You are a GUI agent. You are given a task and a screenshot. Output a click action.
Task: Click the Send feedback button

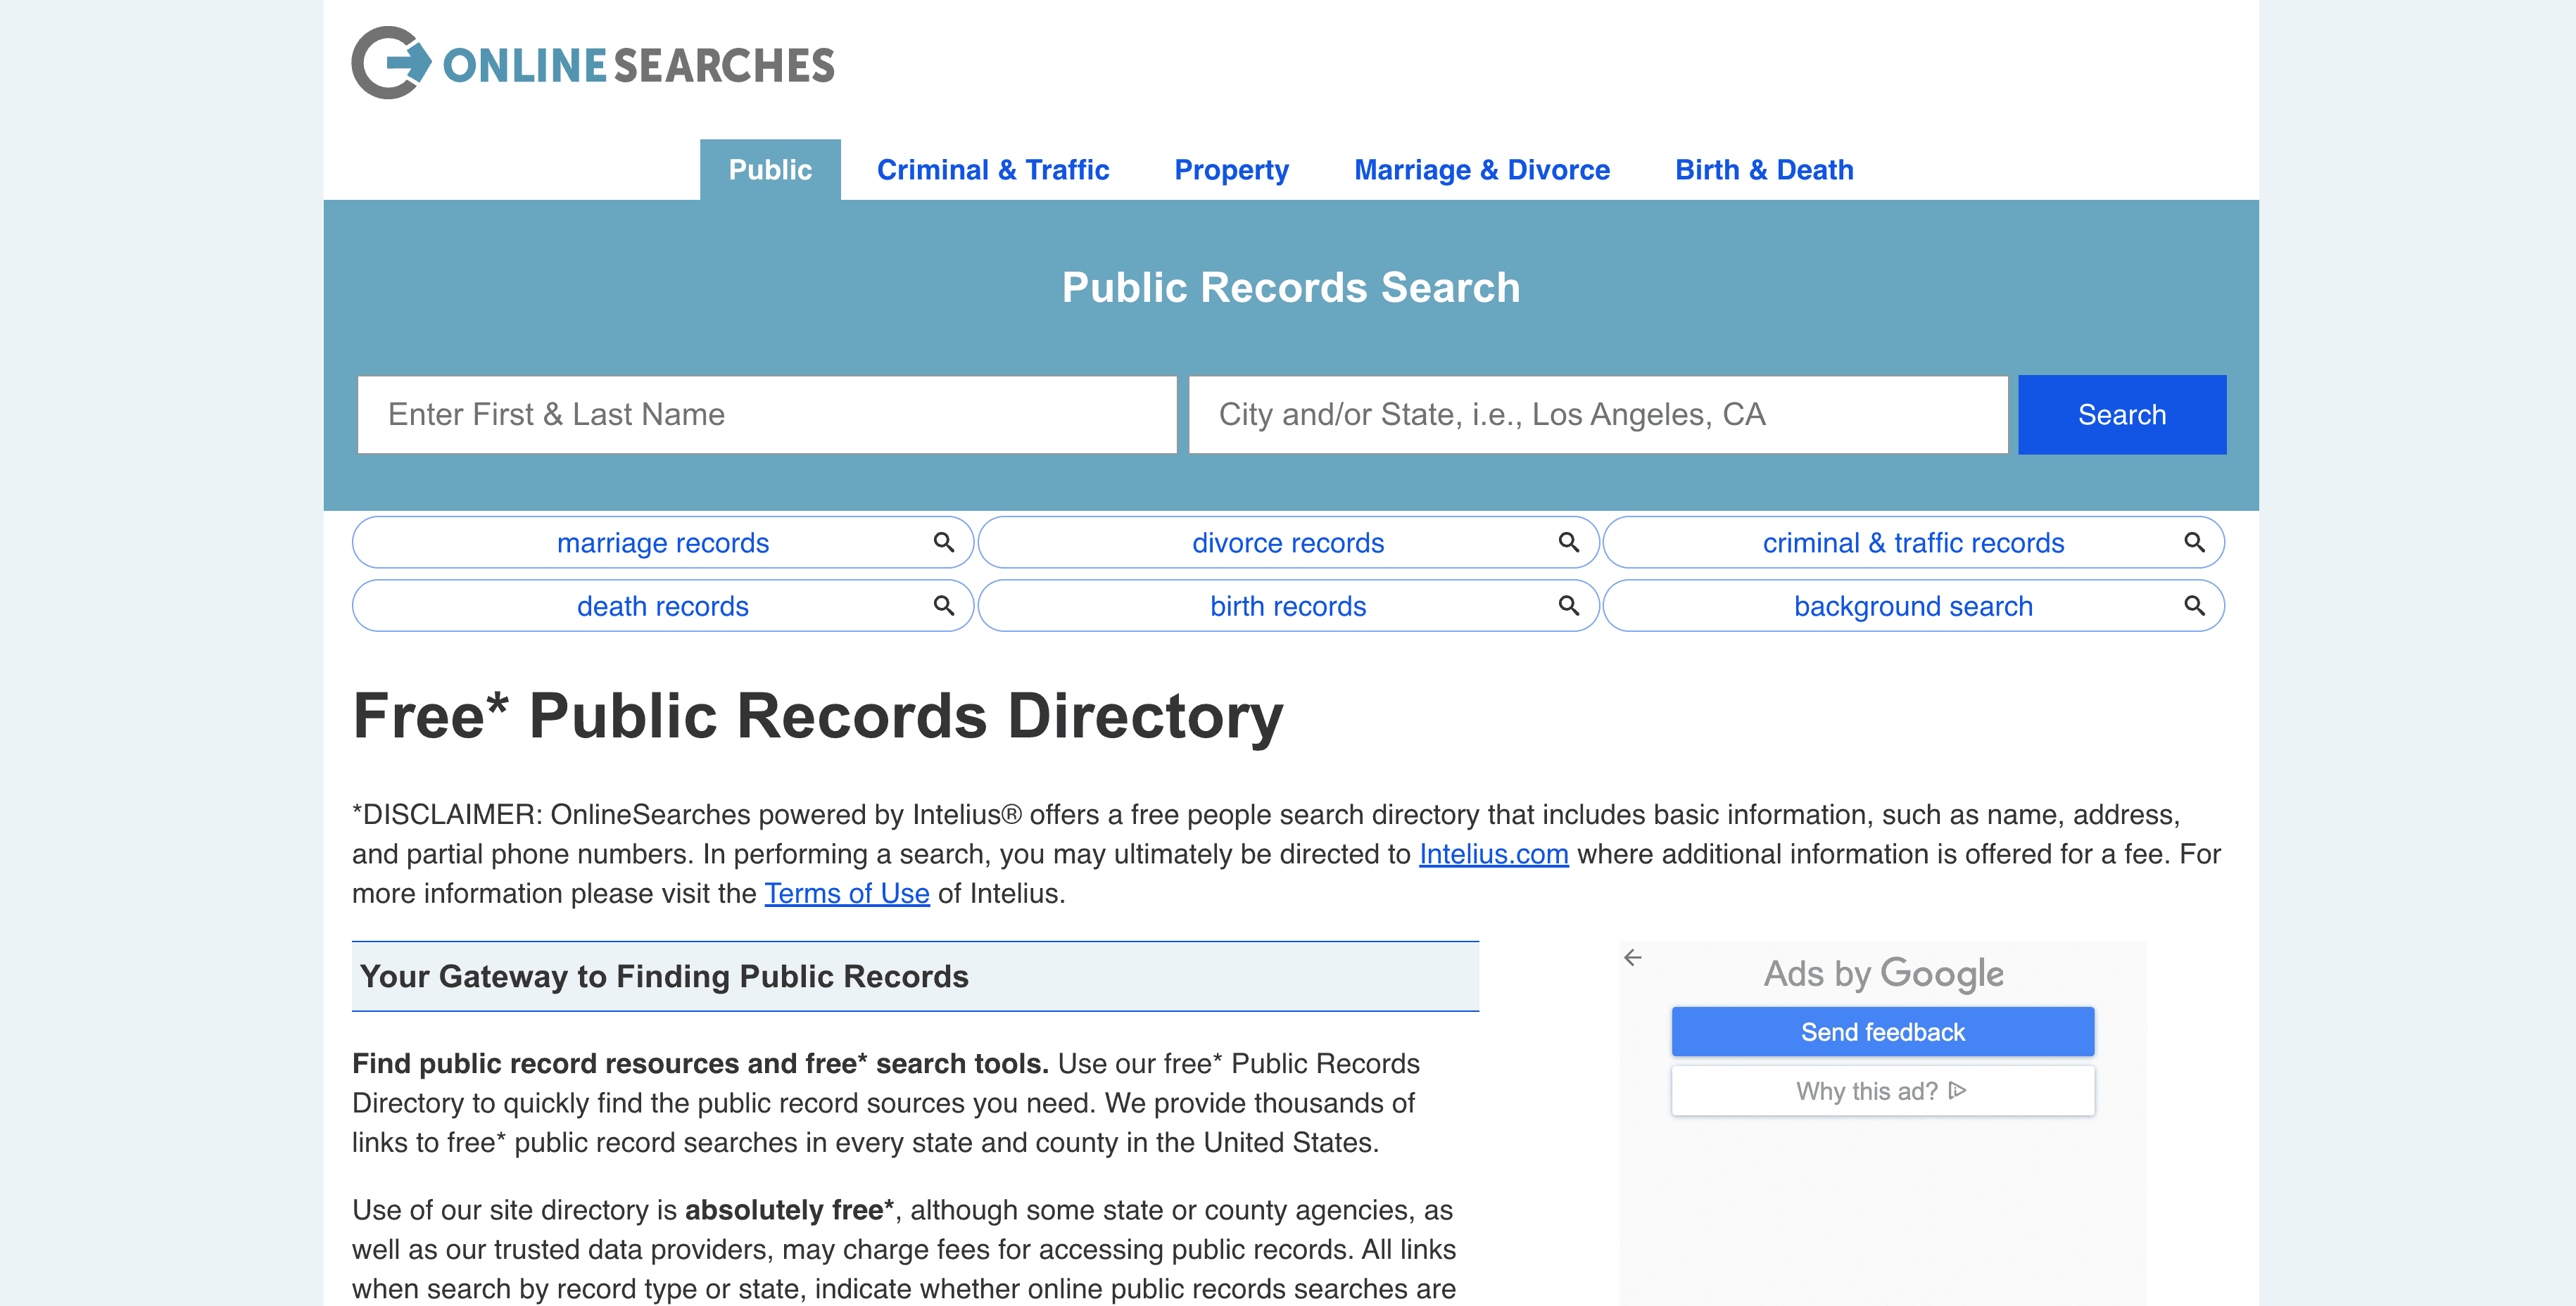1882,1031
